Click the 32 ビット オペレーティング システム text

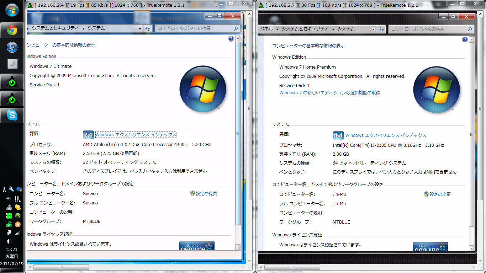119,162
